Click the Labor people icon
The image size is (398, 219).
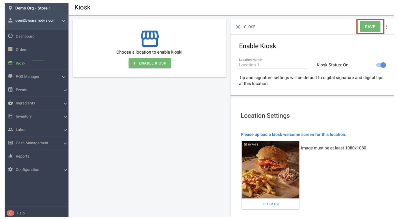tap(10, 129)
